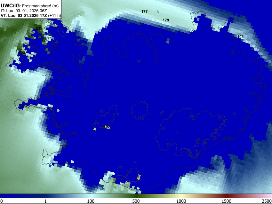The image size is (272, 204).
Task: Click the title text "UWC/IG: Frostmarkshæð (m)"
Action: 30,6
